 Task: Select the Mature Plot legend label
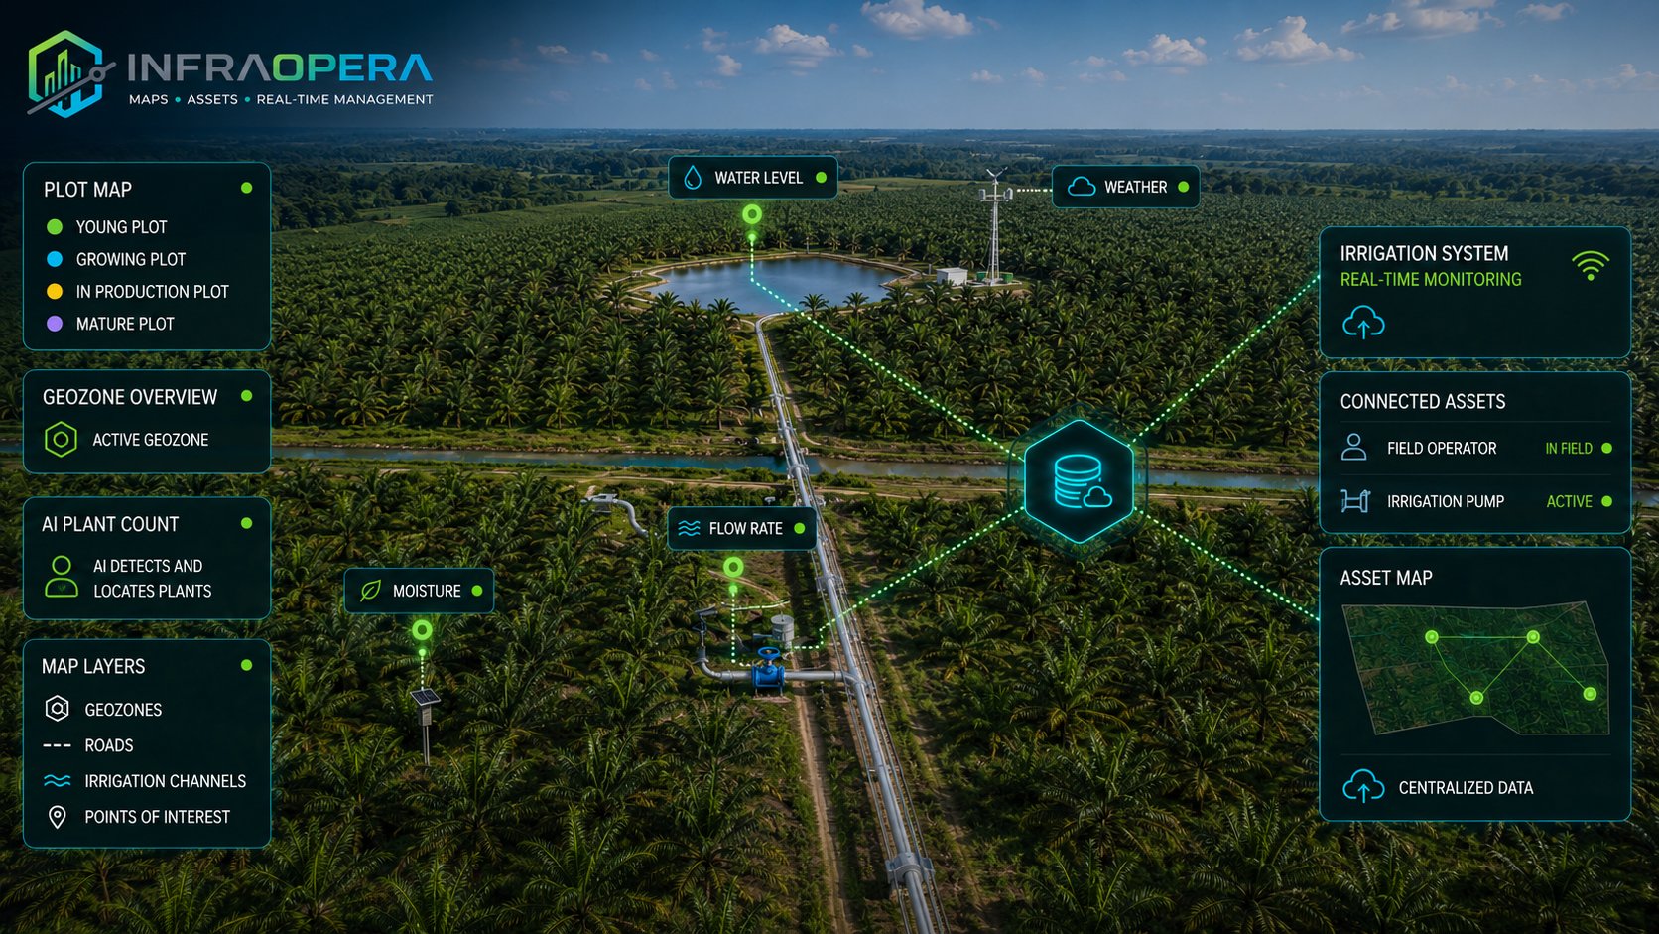point(125,324)
